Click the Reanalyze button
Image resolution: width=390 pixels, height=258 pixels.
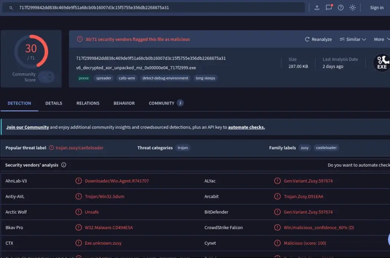(x=318, y=39)
